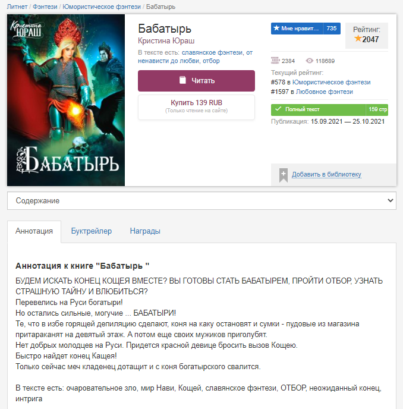
Task: Click the book icon in Читать button
Action: click(x=182, y=80)
